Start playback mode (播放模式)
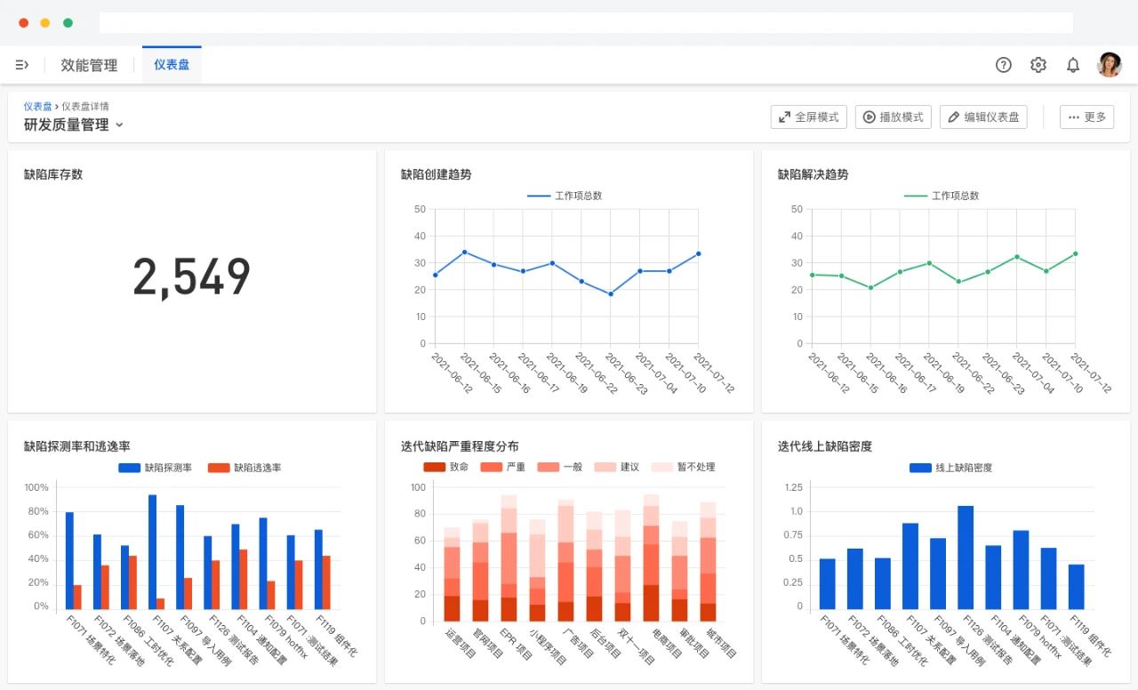1138x690 pixels. (893, 116)
